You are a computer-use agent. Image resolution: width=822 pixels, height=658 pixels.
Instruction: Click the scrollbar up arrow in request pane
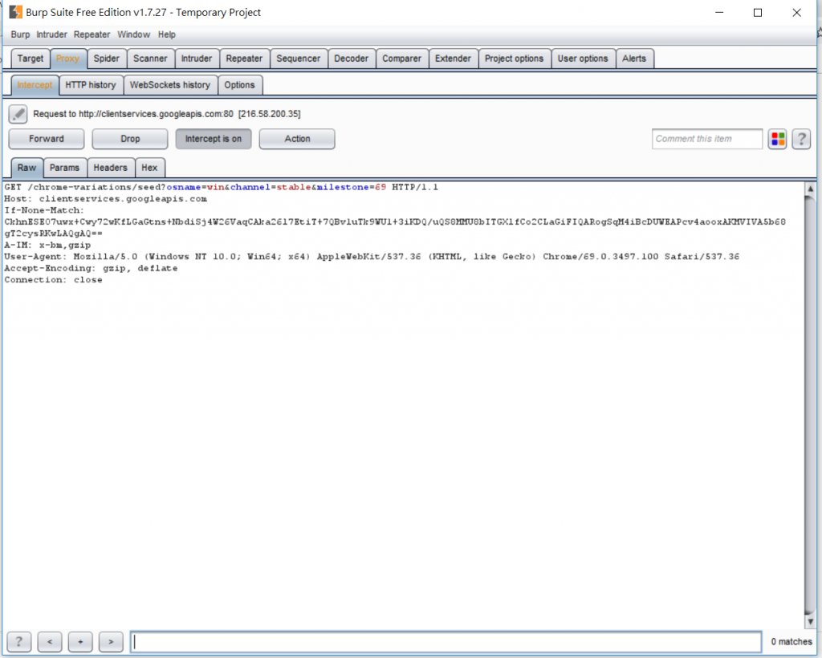pos(811,189)
